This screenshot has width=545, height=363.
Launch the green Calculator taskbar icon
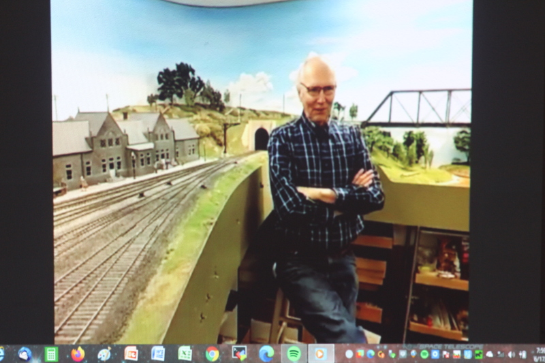(x=51, y=353)
